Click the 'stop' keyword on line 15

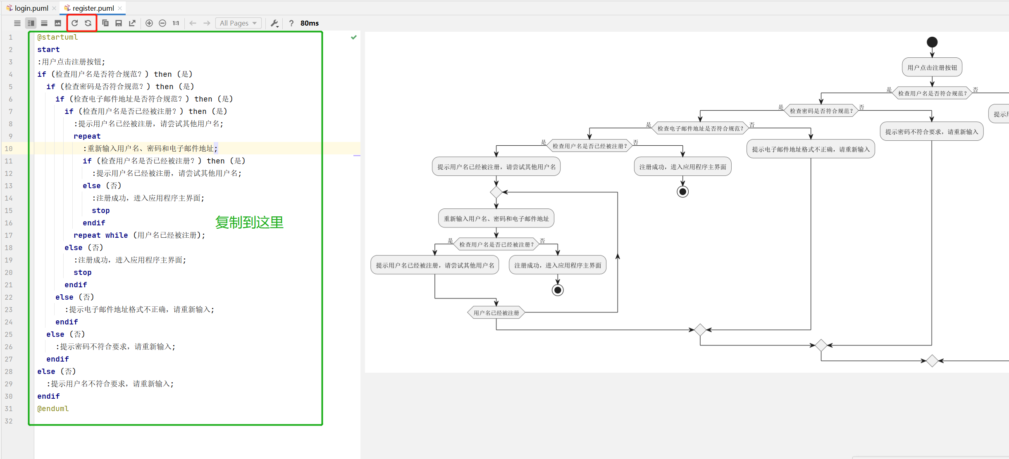tap(101, 211)
